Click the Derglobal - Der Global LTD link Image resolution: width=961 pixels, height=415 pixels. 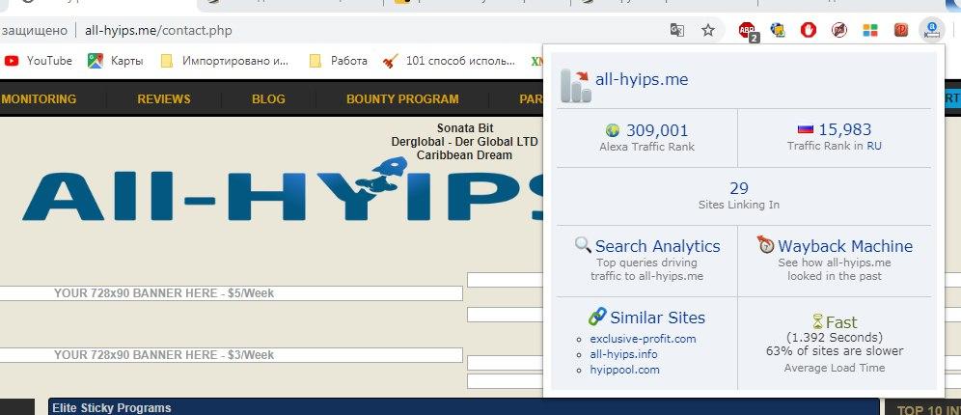tap(464, 142)
